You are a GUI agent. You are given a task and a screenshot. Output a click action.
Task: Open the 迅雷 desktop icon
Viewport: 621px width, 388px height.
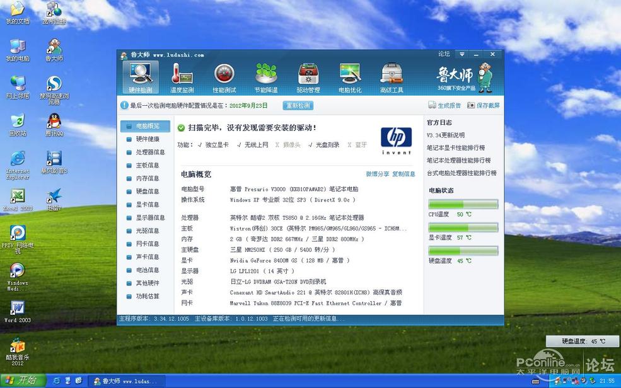54,200
